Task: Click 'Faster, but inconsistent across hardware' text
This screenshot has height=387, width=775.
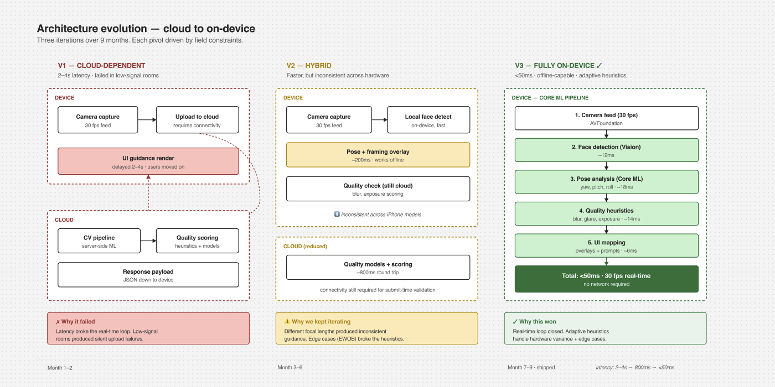Action: pos(338,76)
